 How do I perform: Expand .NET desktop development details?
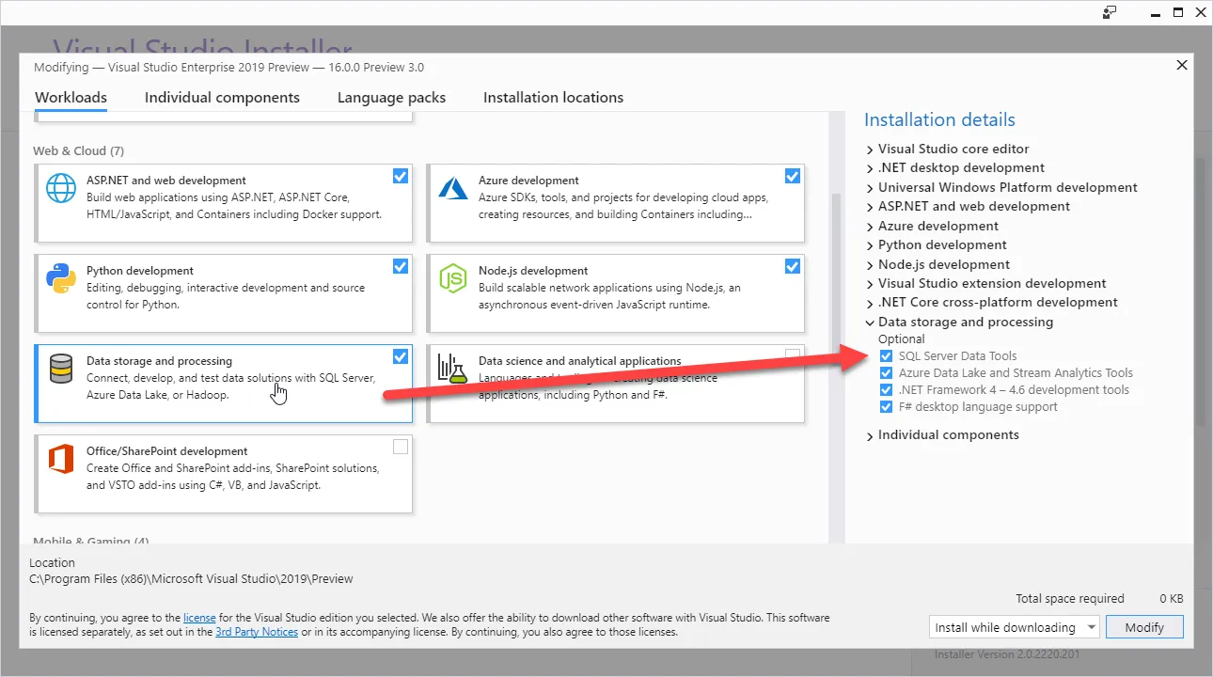pyautogui.click(x=870, y=168)
